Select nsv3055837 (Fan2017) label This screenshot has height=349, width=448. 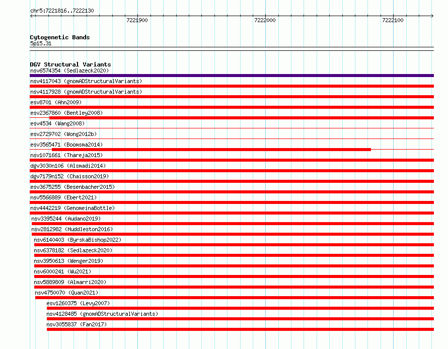[x=77, y=324]
